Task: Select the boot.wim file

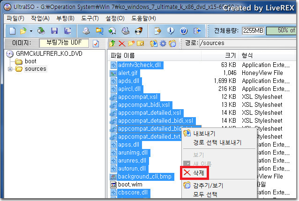Action: click(x=130, y=185)
